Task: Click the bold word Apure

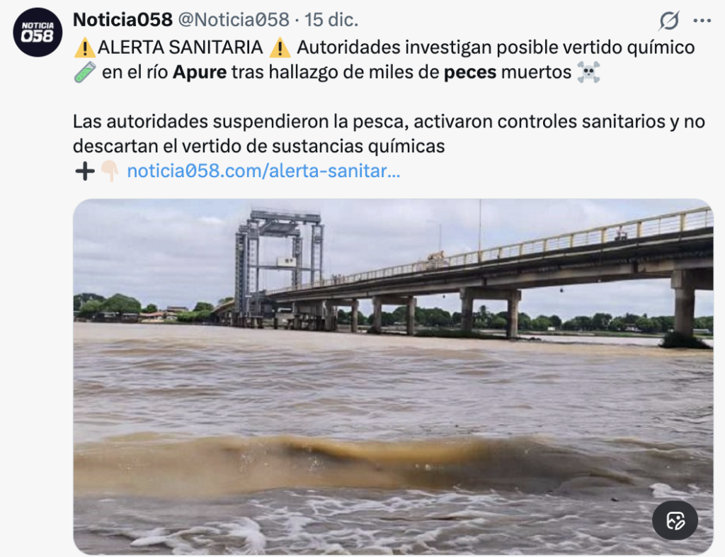Action: (200, 72)
